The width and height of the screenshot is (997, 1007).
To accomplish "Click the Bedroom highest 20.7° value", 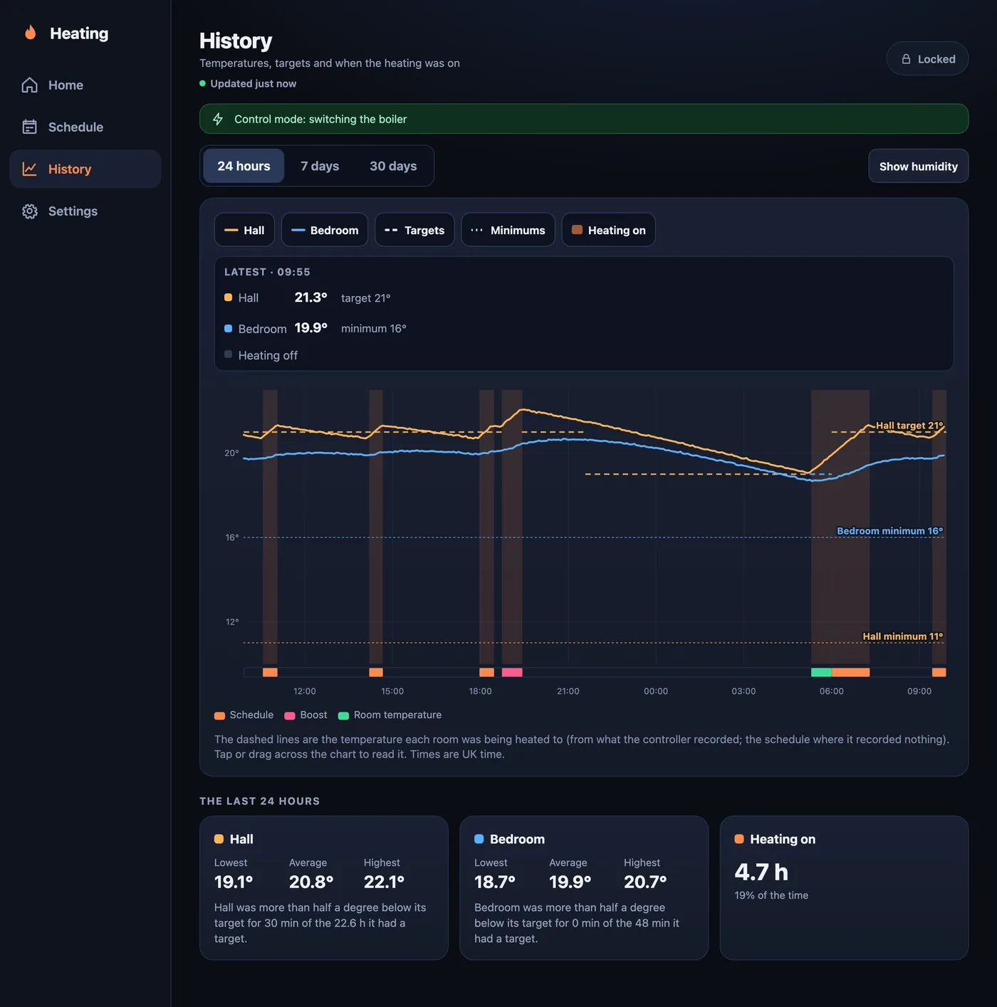I will [645, 882].
